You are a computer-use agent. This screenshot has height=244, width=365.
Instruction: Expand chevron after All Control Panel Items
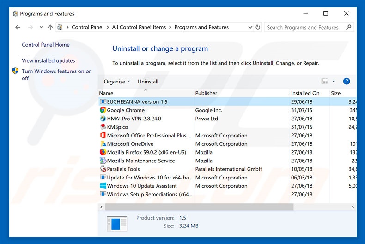coord(170,27)
